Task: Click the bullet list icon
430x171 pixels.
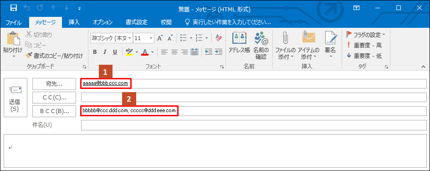Action: [184, 38]
